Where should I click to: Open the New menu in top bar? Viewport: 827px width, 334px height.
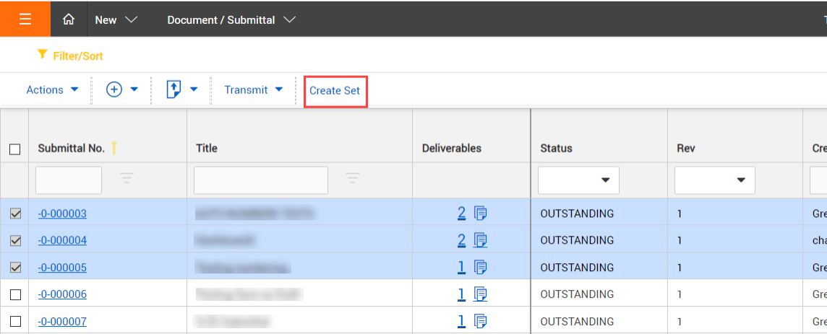click(x=116, y=19)
